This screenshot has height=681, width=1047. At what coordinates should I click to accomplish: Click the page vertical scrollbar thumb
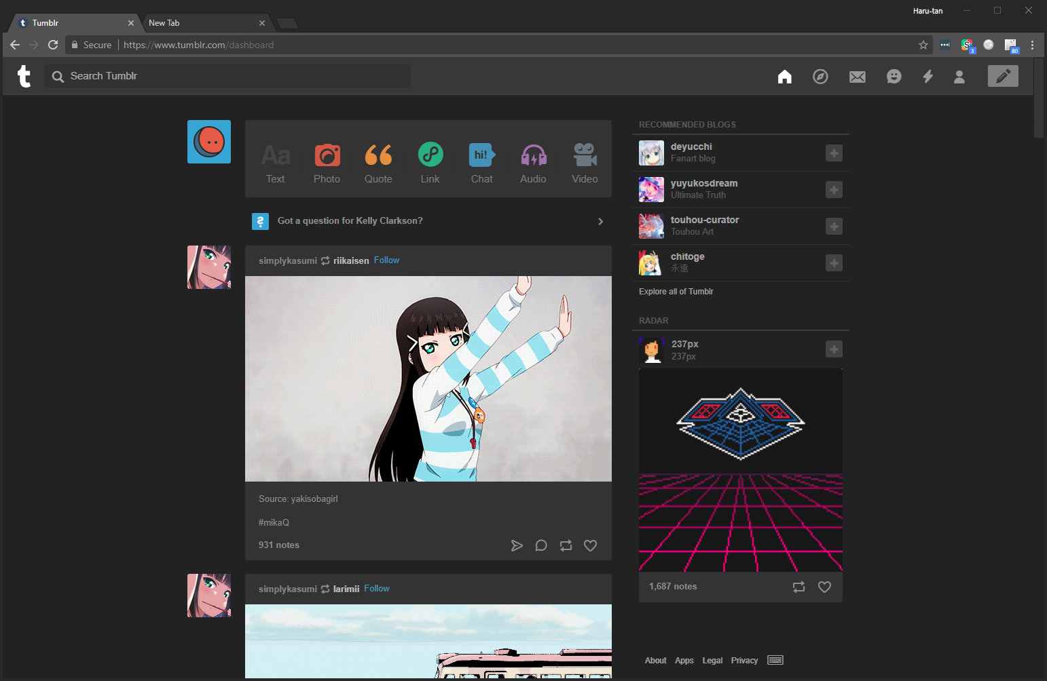pyautogui.click(x=1039, y=98)
